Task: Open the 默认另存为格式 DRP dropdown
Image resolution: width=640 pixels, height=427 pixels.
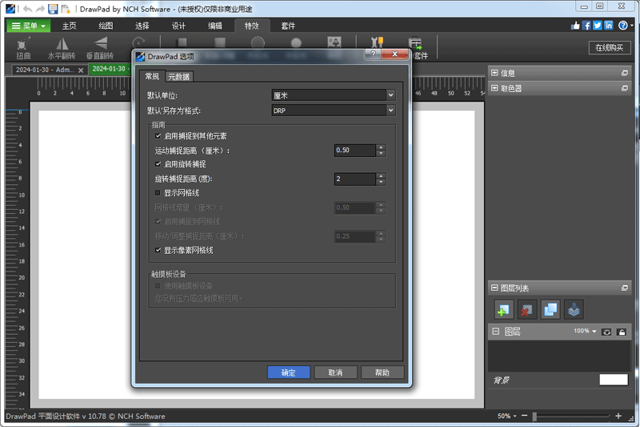Action: 334,111
